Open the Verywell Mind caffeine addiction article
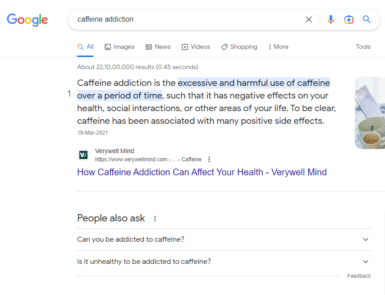This screenshot has width=385, height=295. pyautogui.click(x=202, y=172)
